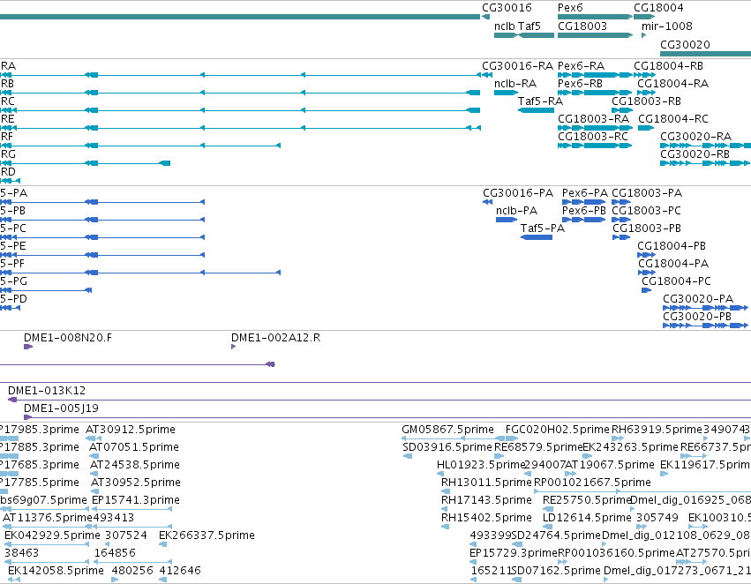Click the AT30912.5prime EST label

pos(131,430)
